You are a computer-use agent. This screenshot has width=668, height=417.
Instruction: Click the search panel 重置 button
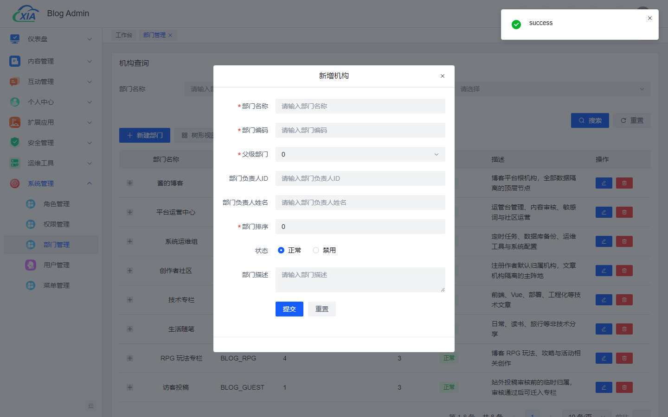click(632, 120)
